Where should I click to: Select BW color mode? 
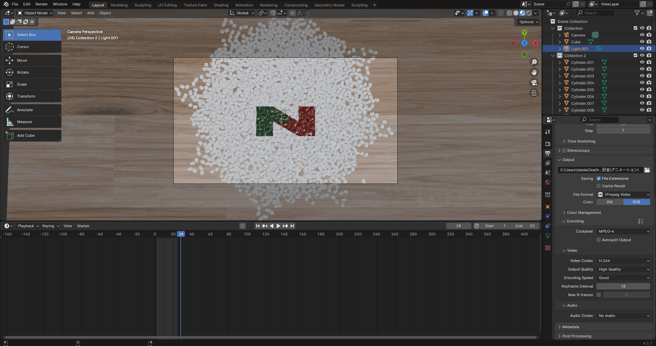point(610,202)
